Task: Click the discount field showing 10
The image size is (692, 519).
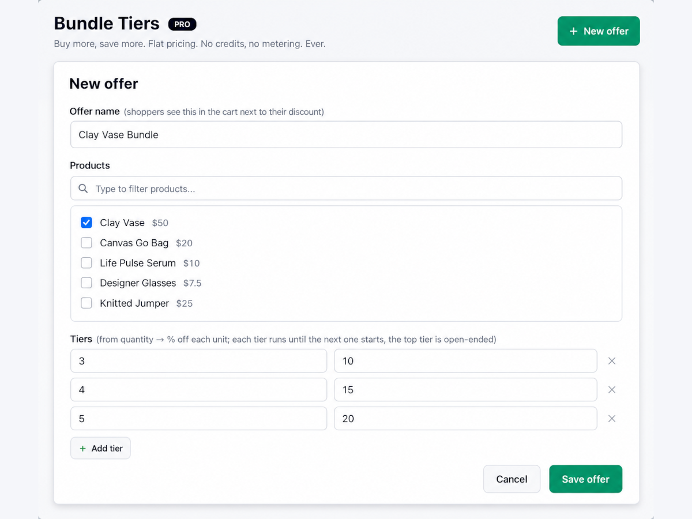Action: tap(465, 361)
